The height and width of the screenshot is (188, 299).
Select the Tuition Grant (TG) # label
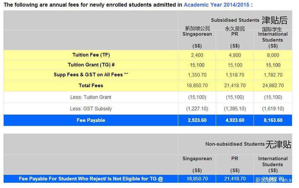[x=91, y=65]
